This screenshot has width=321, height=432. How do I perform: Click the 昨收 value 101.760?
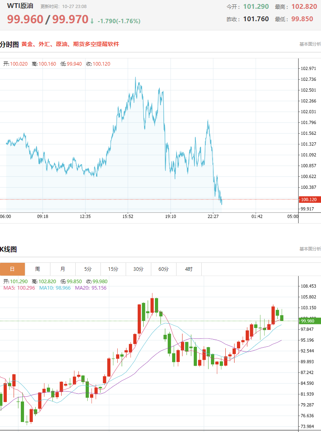pos(256,19)
